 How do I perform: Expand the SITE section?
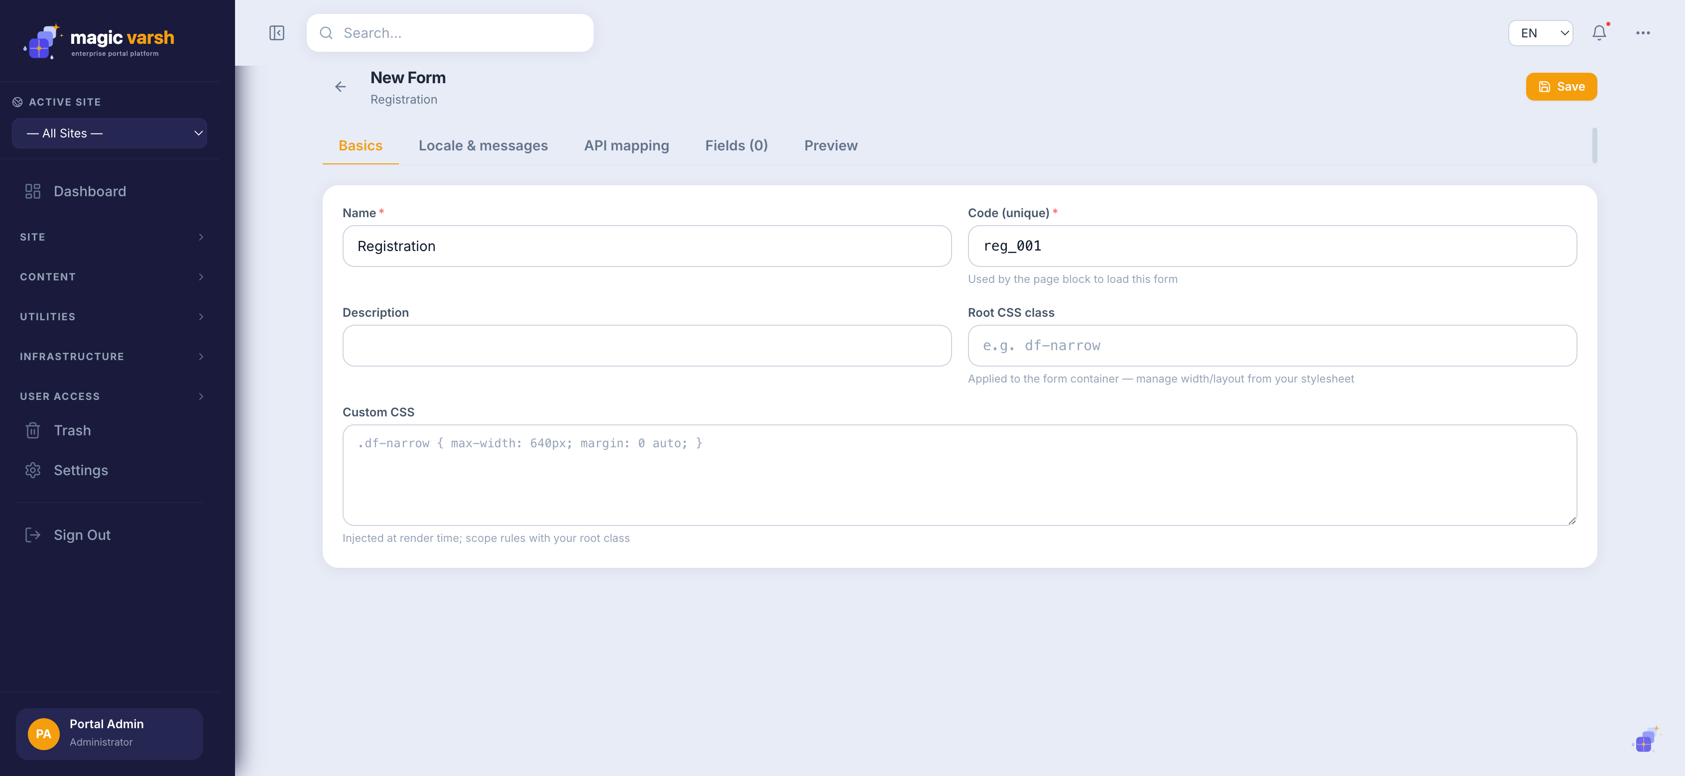coord(111,237)
